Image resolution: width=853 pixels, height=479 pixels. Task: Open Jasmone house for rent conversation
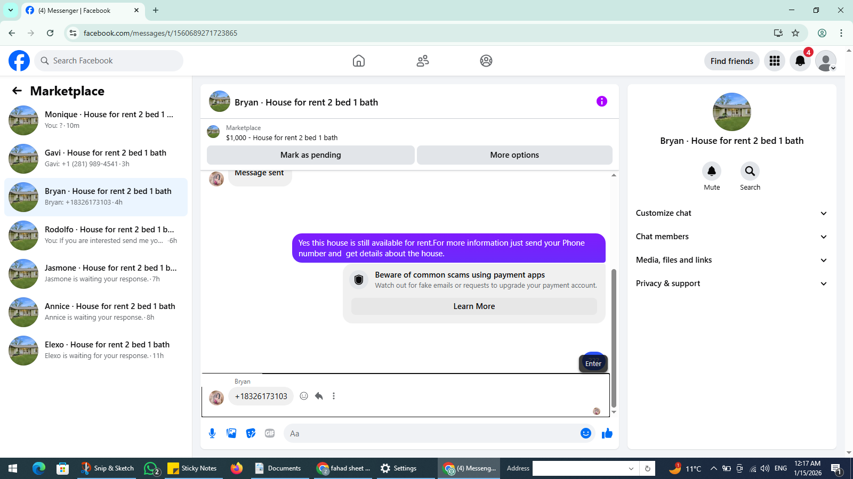click(x=96, y=274)
